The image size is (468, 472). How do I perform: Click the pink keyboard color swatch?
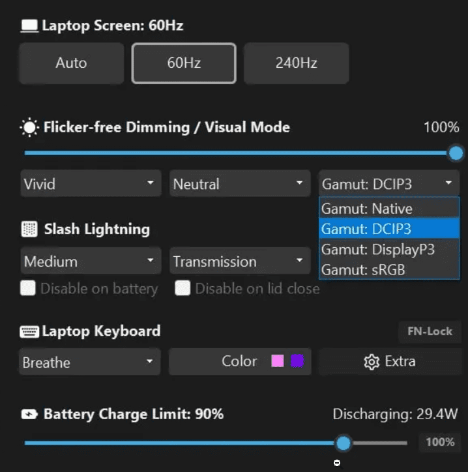[x=278, y=361]
